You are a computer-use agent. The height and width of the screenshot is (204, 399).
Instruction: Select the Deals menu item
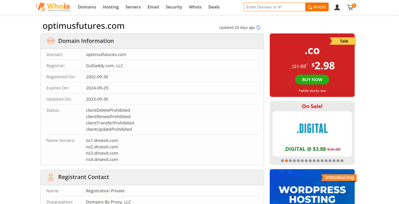point(214,7)
